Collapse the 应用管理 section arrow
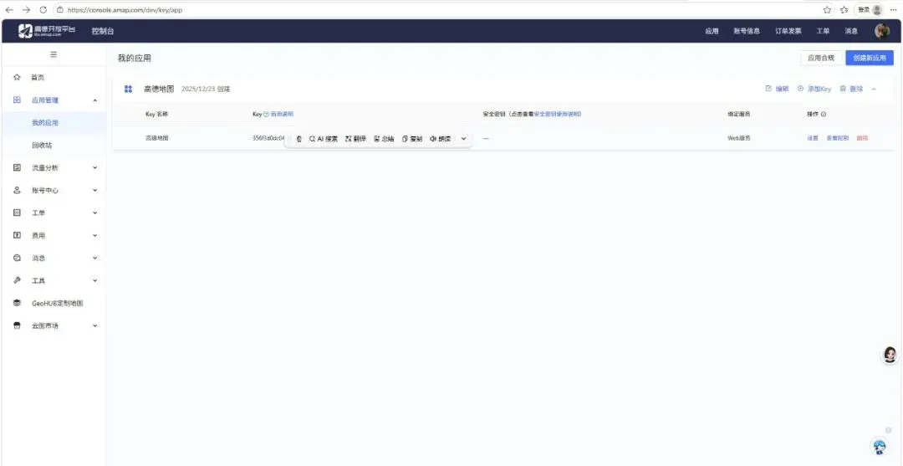903x466 pixels. (95, 100)
